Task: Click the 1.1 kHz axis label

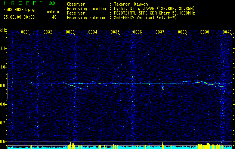Action: click(x=3, y=48)
